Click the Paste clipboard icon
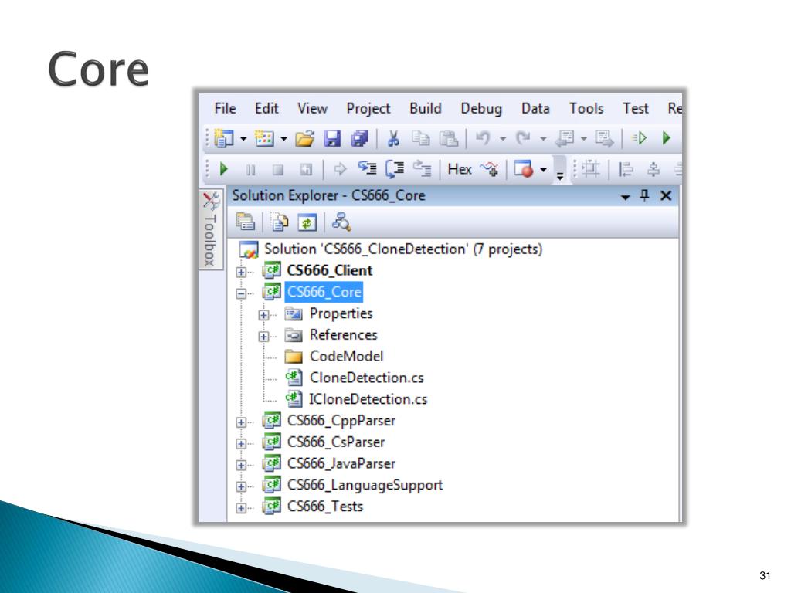The image size is (791, 593). (448, 137)
